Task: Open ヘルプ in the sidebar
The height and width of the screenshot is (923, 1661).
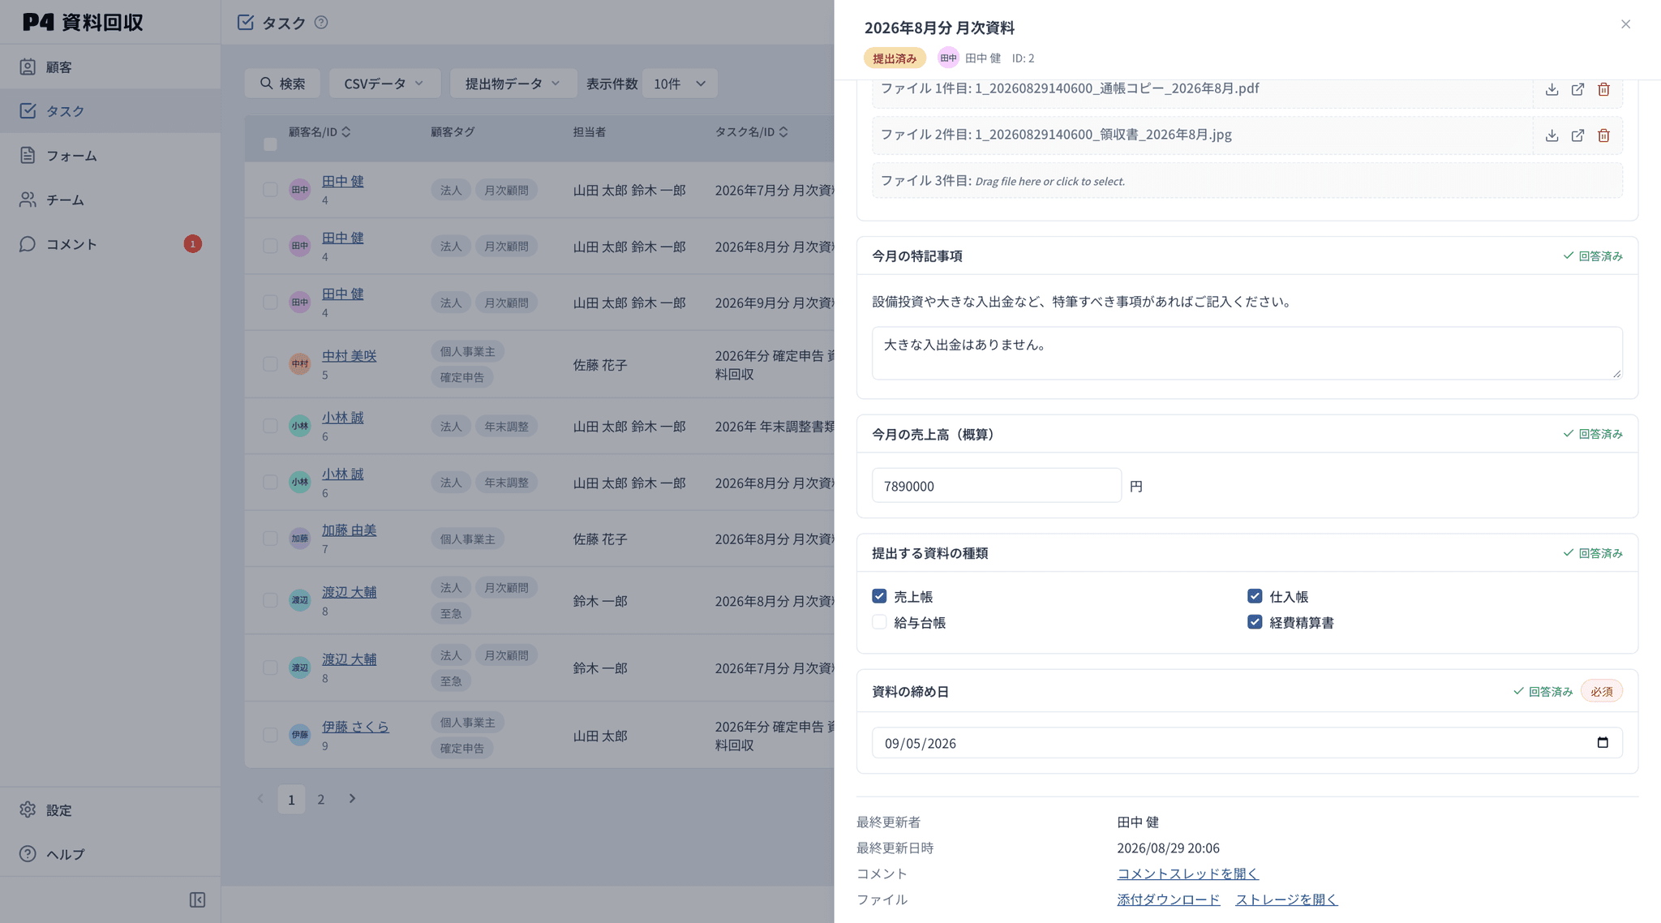Action: tap(110, 853)
